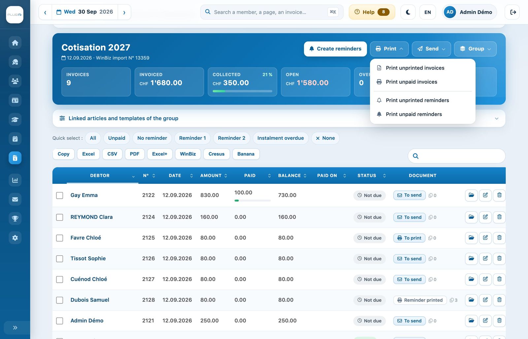The image size is (528, 339).
Task: Expand Linked articles and templates panel
Action: [x=279, y=118]
